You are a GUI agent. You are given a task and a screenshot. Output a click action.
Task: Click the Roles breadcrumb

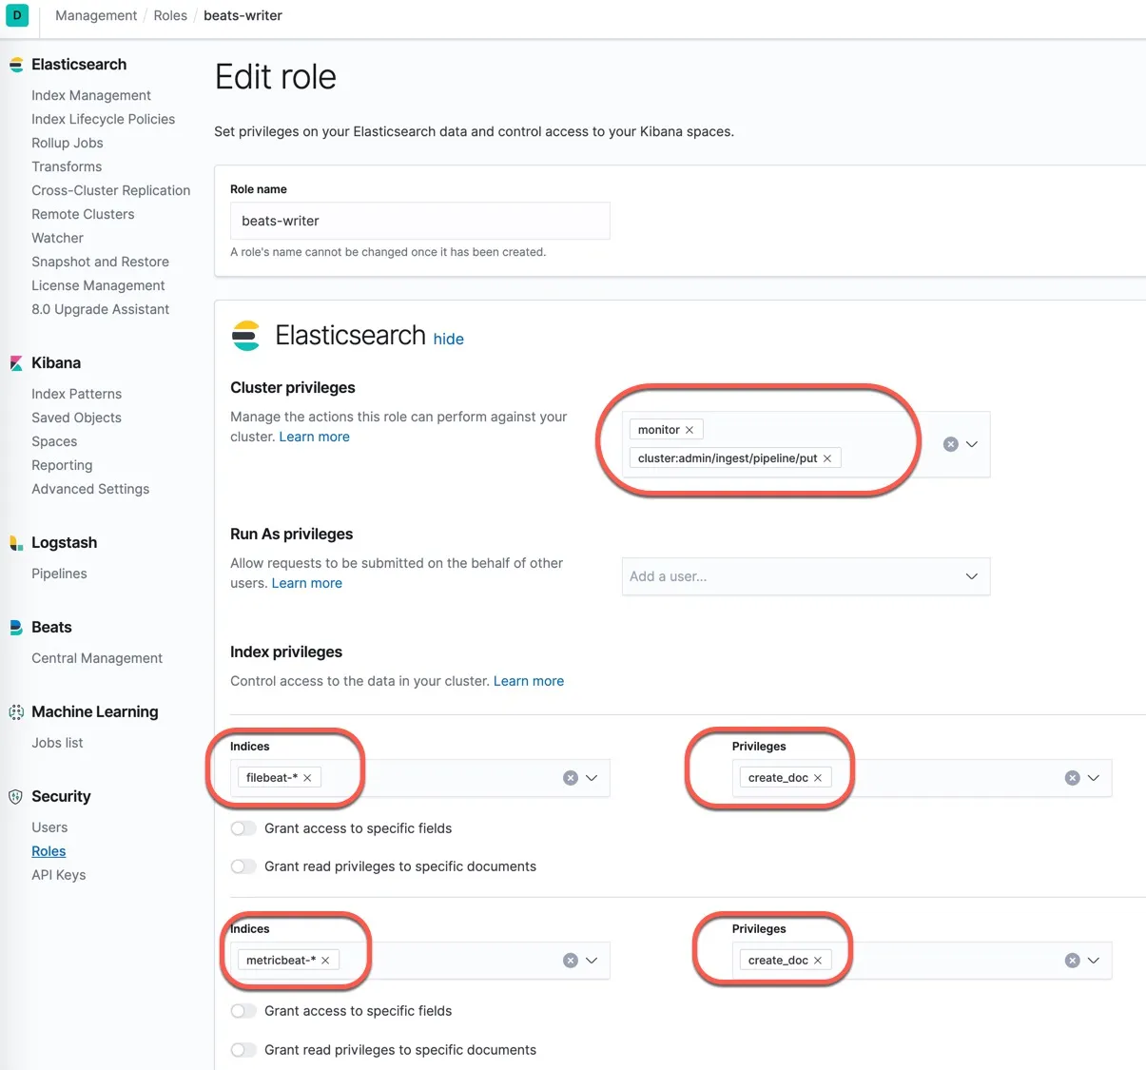pos(170,15)
